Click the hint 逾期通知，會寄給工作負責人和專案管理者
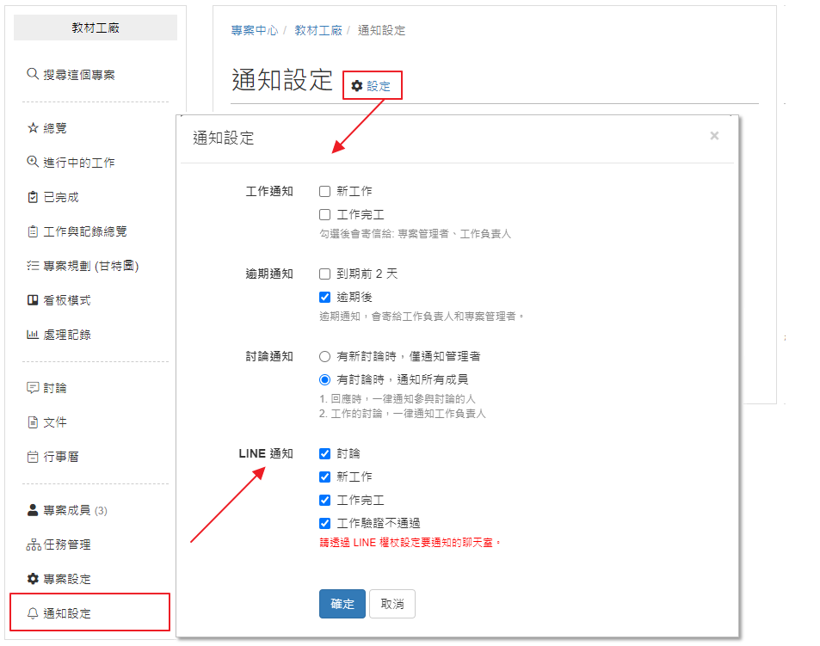The image size is (820, 646). click(422, 317)
